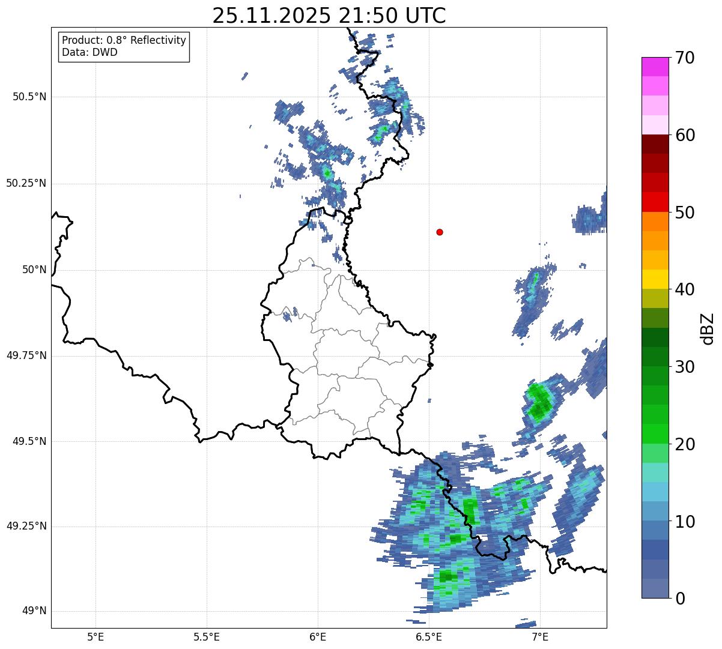Click the colorbar tick label "30"
The width and height of the screenshot is (722, 649).
click(x=685, y=367)
